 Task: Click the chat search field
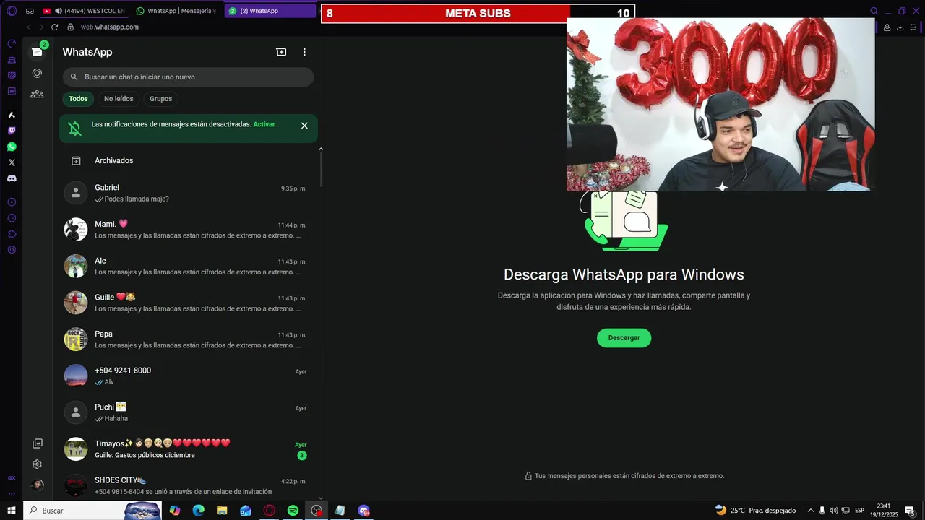[188, 77]
